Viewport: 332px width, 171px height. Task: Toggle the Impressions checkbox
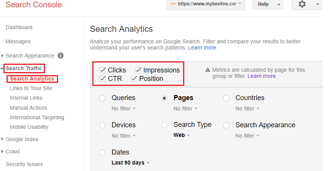138,70
